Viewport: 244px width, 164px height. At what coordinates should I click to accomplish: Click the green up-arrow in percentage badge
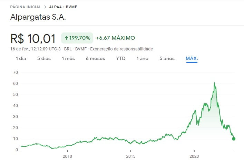66,38
